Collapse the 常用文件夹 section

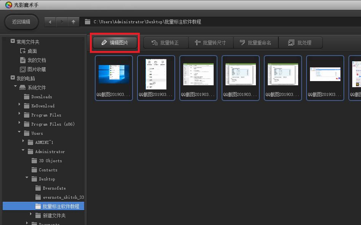[13, 41]
